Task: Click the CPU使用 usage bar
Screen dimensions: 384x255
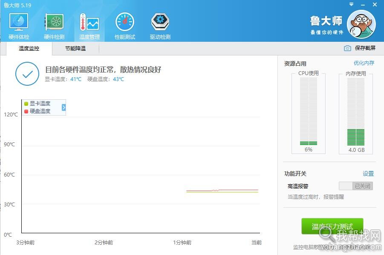Action: [309, 111]
